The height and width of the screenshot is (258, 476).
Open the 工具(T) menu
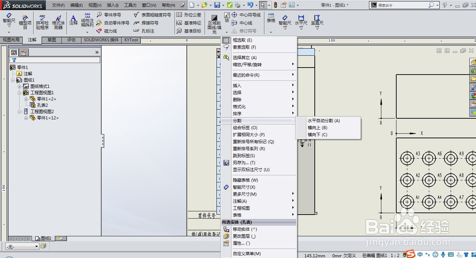point(130,5)
